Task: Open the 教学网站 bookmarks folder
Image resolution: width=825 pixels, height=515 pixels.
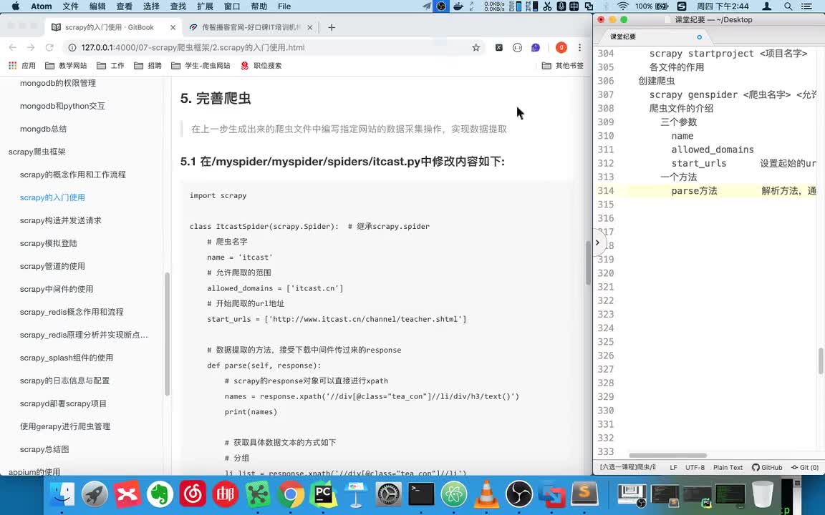Action: pos(66,66)
